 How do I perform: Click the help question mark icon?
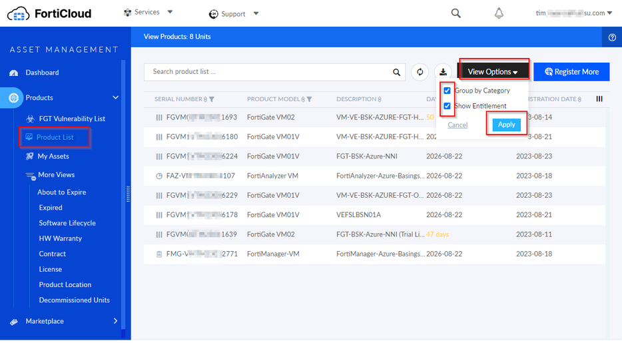click(x=612, y=37)
